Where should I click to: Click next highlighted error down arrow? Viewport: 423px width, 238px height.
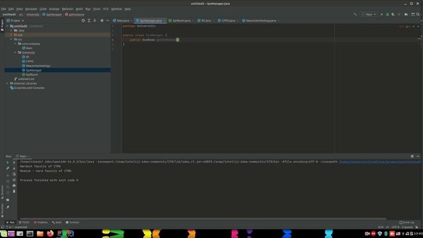click(x=418, y=26)
